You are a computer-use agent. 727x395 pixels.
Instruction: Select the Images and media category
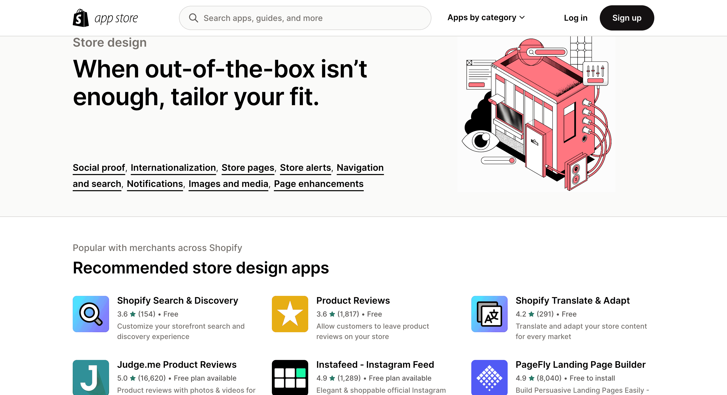[x=229, y=184]
